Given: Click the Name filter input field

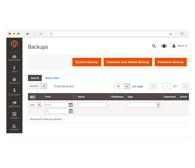Looking at the screenshot, I should (92, 105).
